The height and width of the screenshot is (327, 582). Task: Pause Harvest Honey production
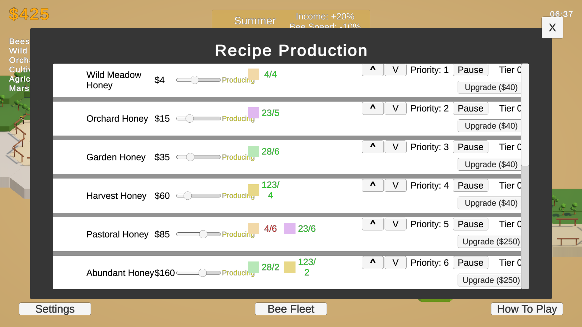click(x=470, y=185)
